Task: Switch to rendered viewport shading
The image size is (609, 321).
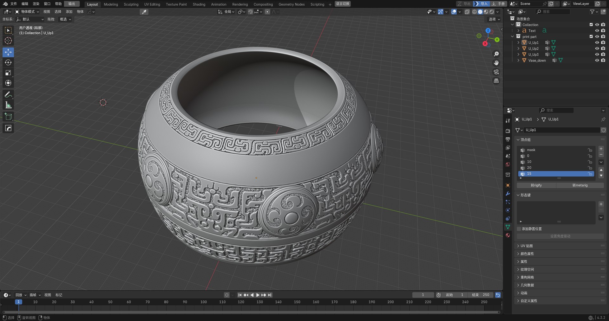Action: (492, 12)
